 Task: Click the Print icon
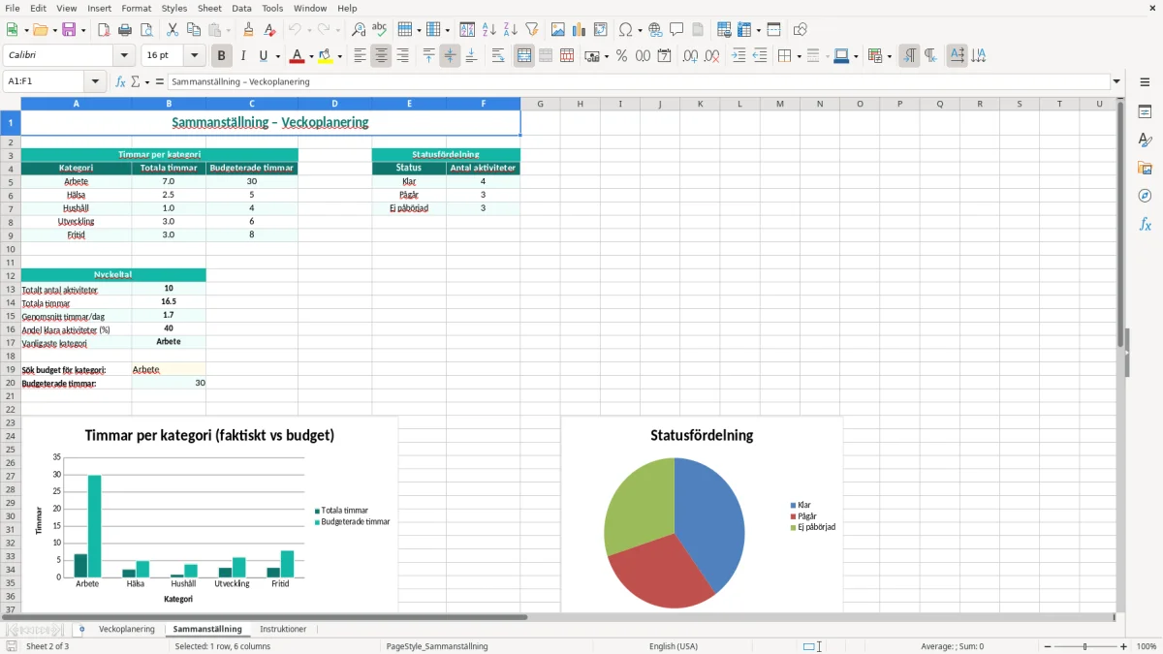pyautogui.click(x=125, y=30)
